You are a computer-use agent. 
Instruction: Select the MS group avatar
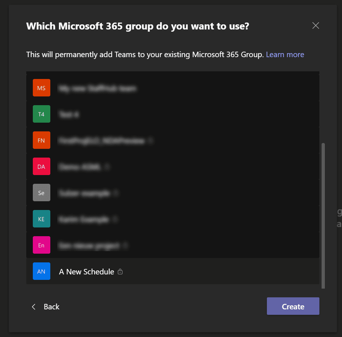coord(42,88)
